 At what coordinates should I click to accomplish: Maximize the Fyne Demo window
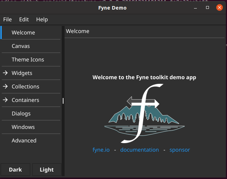tap(207, 7)
